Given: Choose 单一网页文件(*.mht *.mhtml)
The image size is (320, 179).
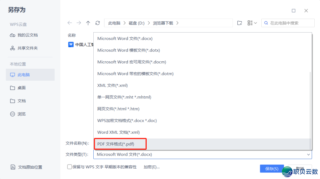Looking at the screenshot, I should coord(202,97).
